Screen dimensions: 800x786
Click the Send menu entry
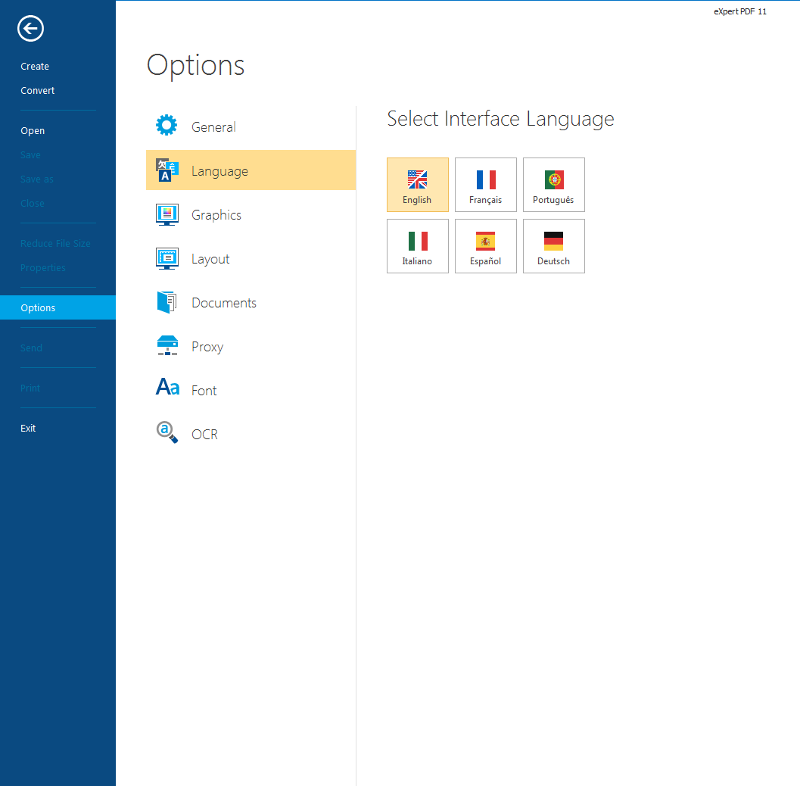[31, 348]
